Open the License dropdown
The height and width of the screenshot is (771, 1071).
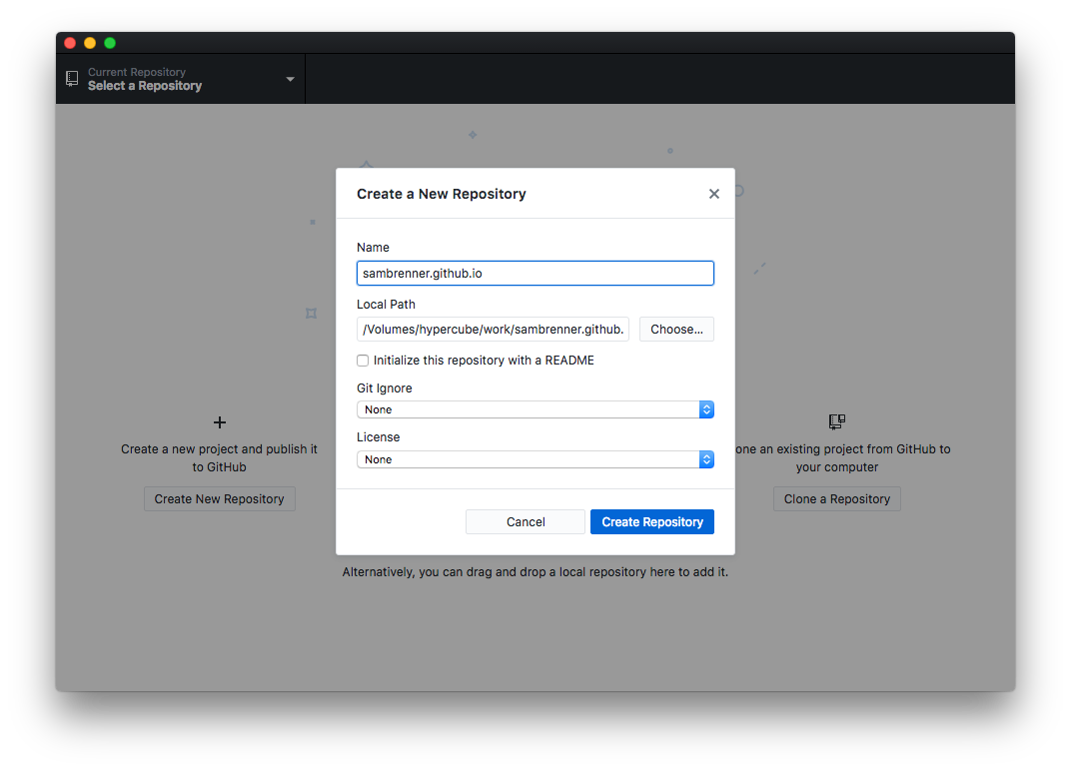point(535,459)
